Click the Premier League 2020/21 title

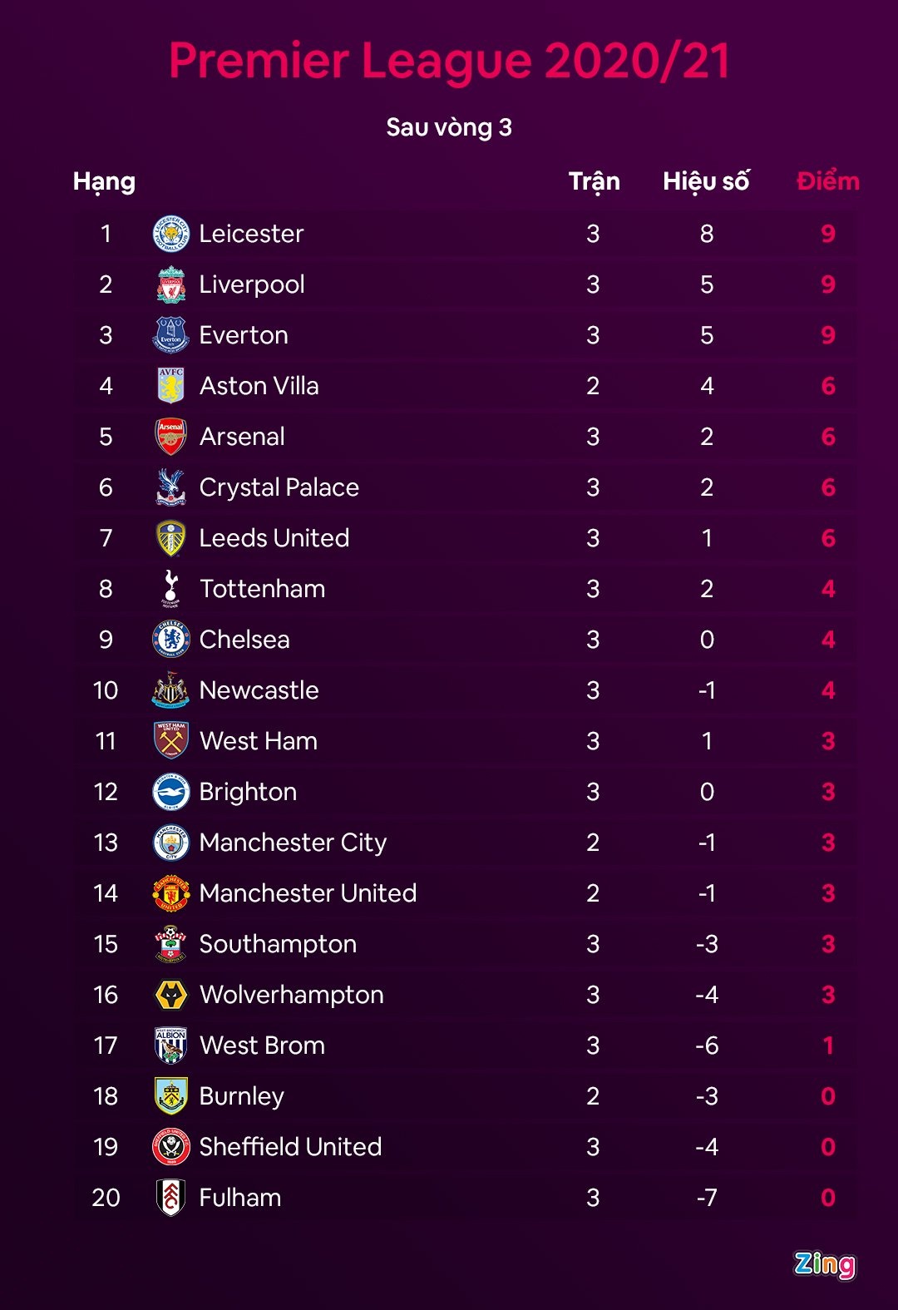(449, 61)
